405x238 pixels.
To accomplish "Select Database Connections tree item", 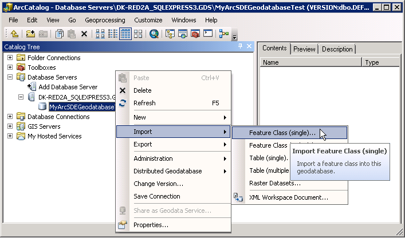I will (58, 117).
